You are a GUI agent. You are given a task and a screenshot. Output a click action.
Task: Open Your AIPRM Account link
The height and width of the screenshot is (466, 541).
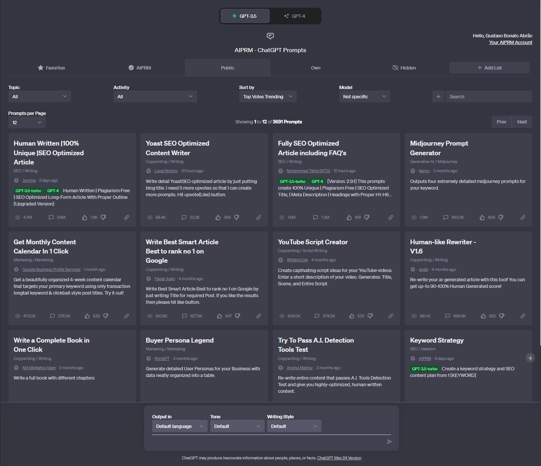pos(510,42)
